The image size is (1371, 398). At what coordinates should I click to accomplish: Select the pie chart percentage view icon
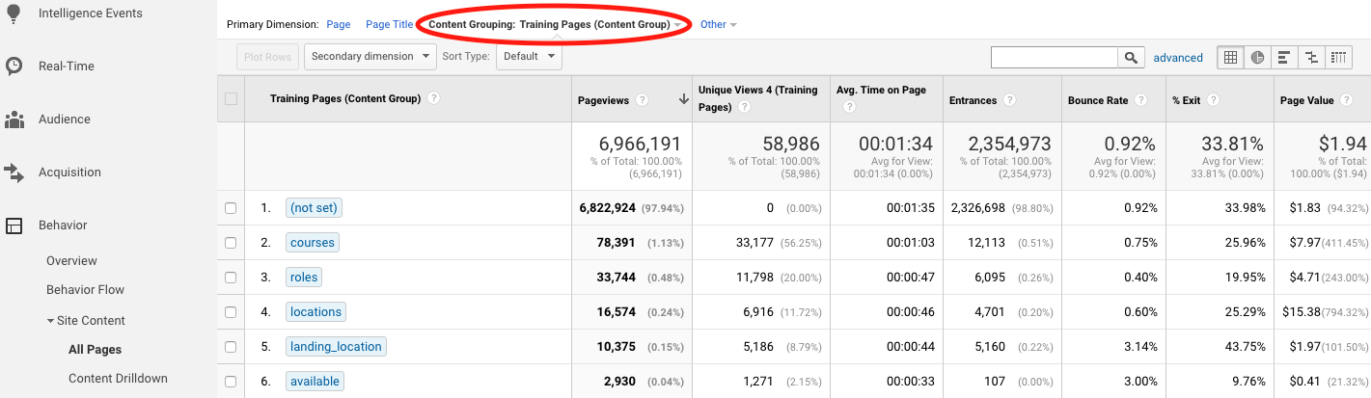point(1257,58)
